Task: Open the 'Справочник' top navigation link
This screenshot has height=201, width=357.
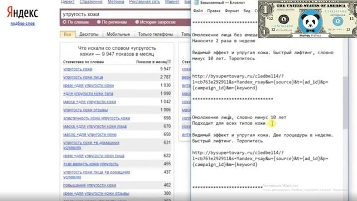Action: (91, 2)
